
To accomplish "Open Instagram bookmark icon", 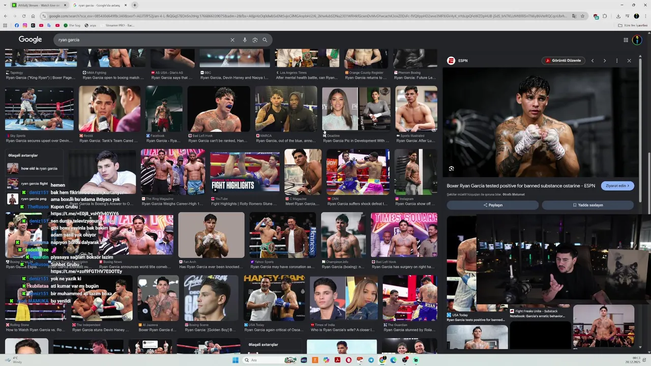I will pyautogui.click(x=25, y=25).
